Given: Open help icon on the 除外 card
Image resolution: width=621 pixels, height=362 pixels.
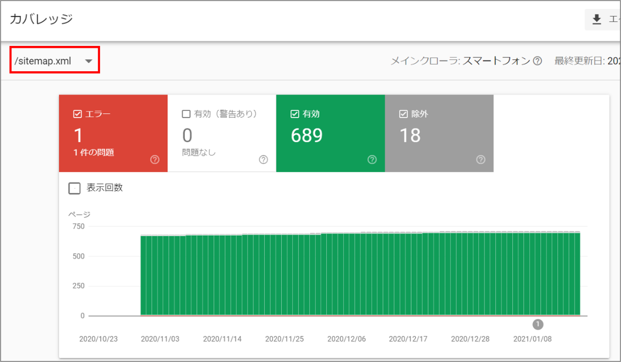Looking at the screenshot, I should click(481, 160).
